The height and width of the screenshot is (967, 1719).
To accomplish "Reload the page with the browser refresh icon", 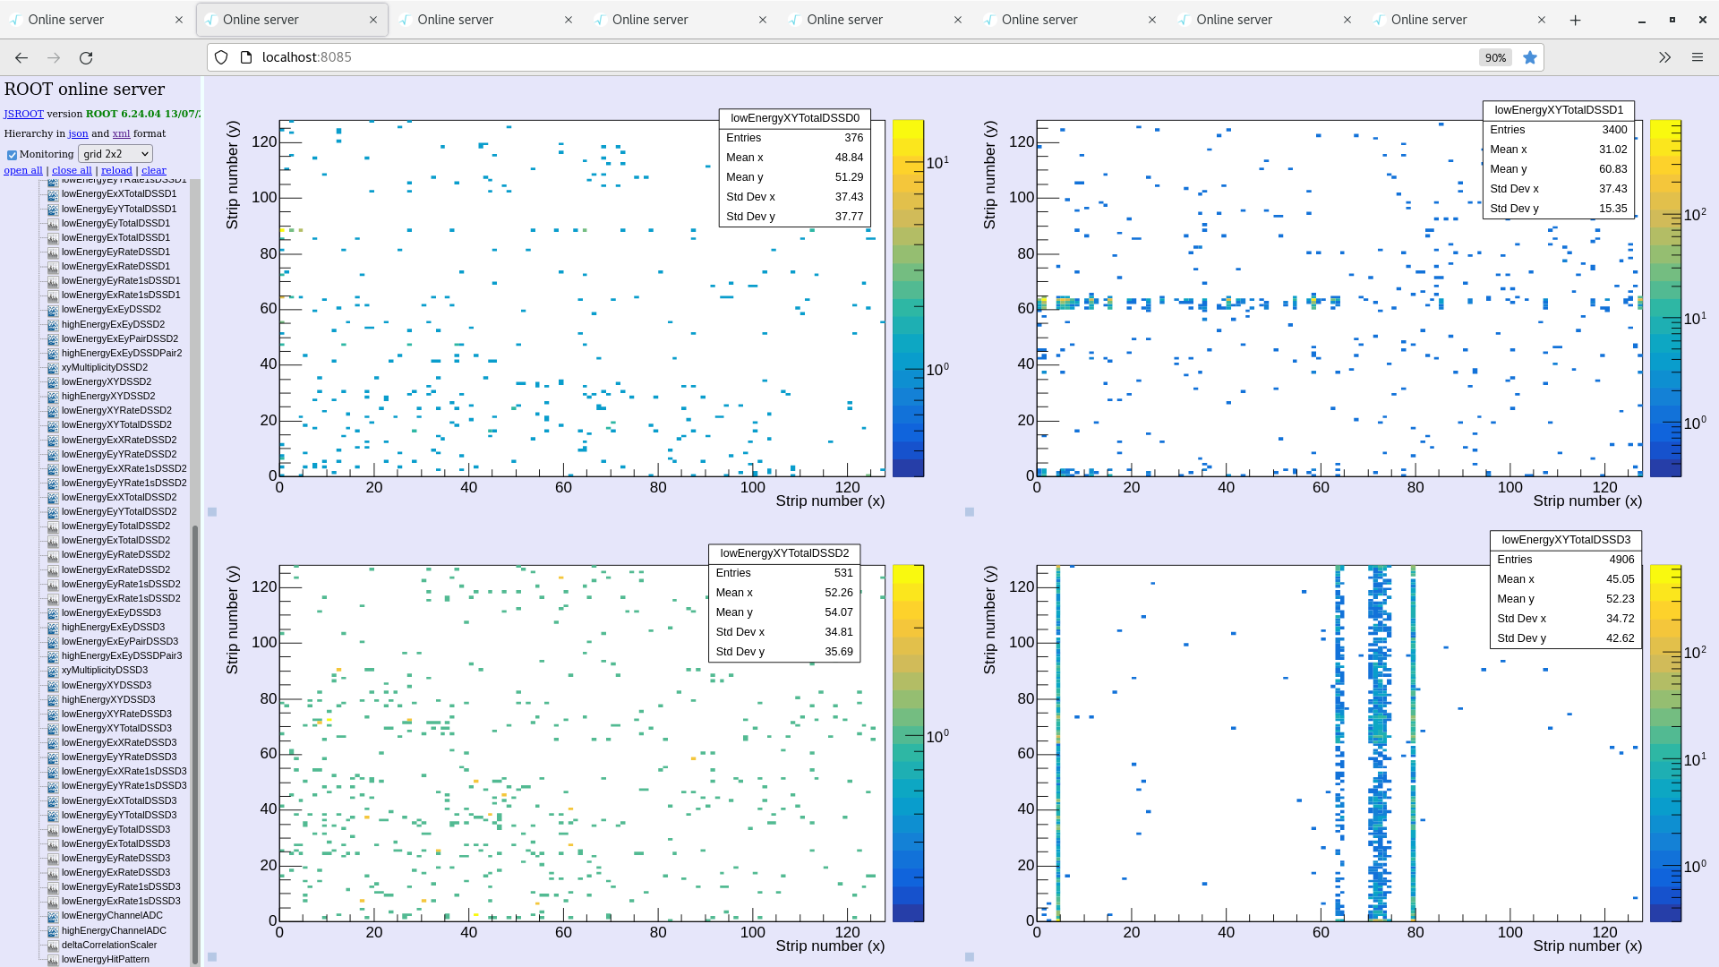I will pyautogui.click(x=86, y=57).
